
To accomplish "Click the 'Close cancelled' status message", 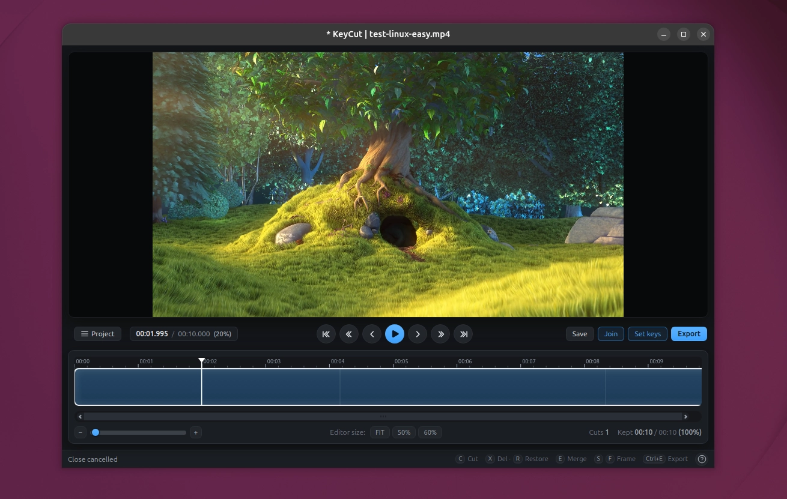I will pos(93,459).
